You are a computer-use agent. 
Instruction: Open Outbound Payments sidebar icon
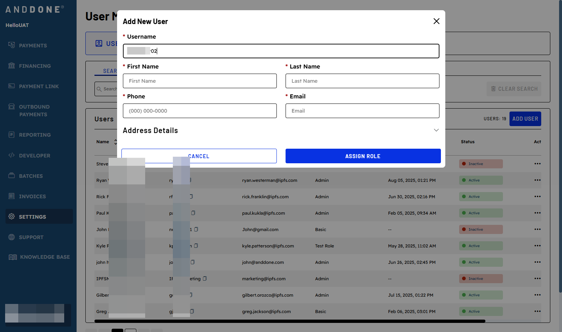12,106
